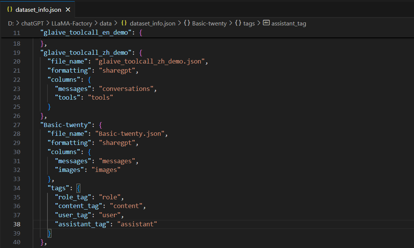This screenshot has height=248, width=414.
Task: Click line number 34 in gutter
Action: (x=17, y=188)
